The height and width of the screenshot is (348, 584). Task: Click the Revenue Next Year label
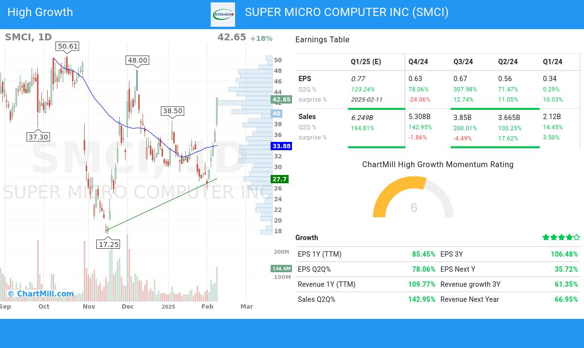[x=470, y=299]
